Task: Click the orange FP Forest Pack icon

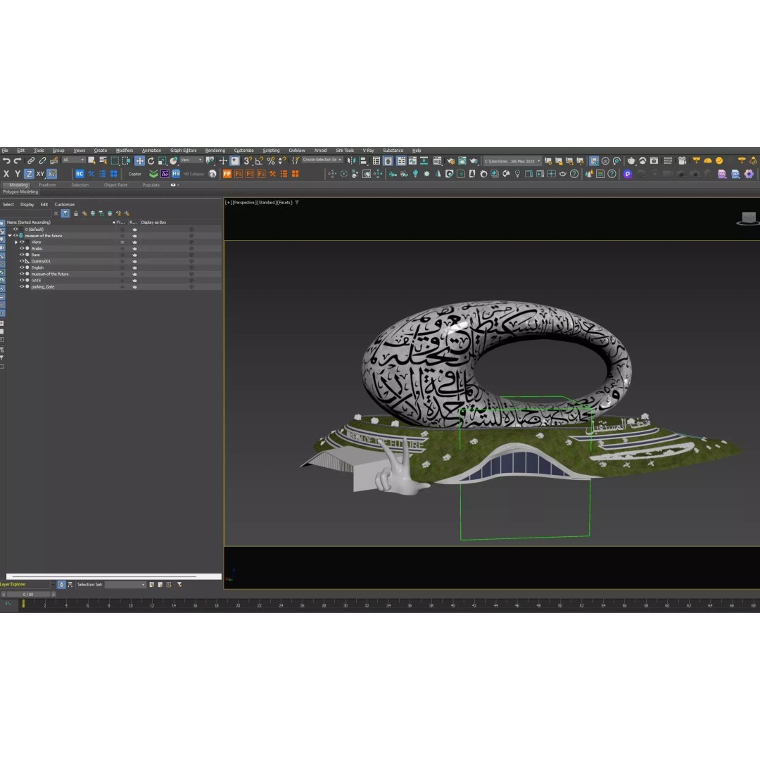Action: pyautogui.click(x=227, y=174)
